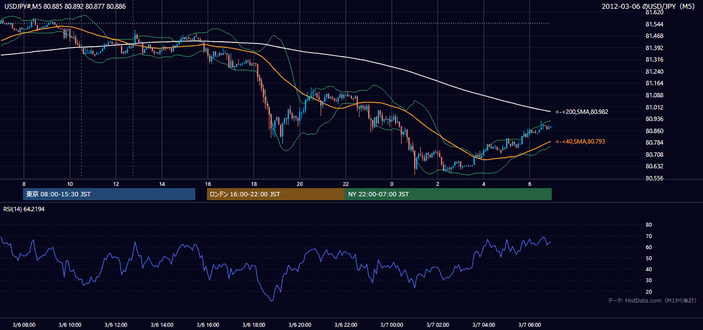Click the 2012-03-06 USD/JPY (M5) chart title
703x330 pixels.
pyautogui.click(x=649, y=7)
